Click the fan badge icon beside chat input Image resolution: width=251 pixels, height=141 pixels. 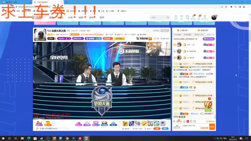(x=177, y=127)
